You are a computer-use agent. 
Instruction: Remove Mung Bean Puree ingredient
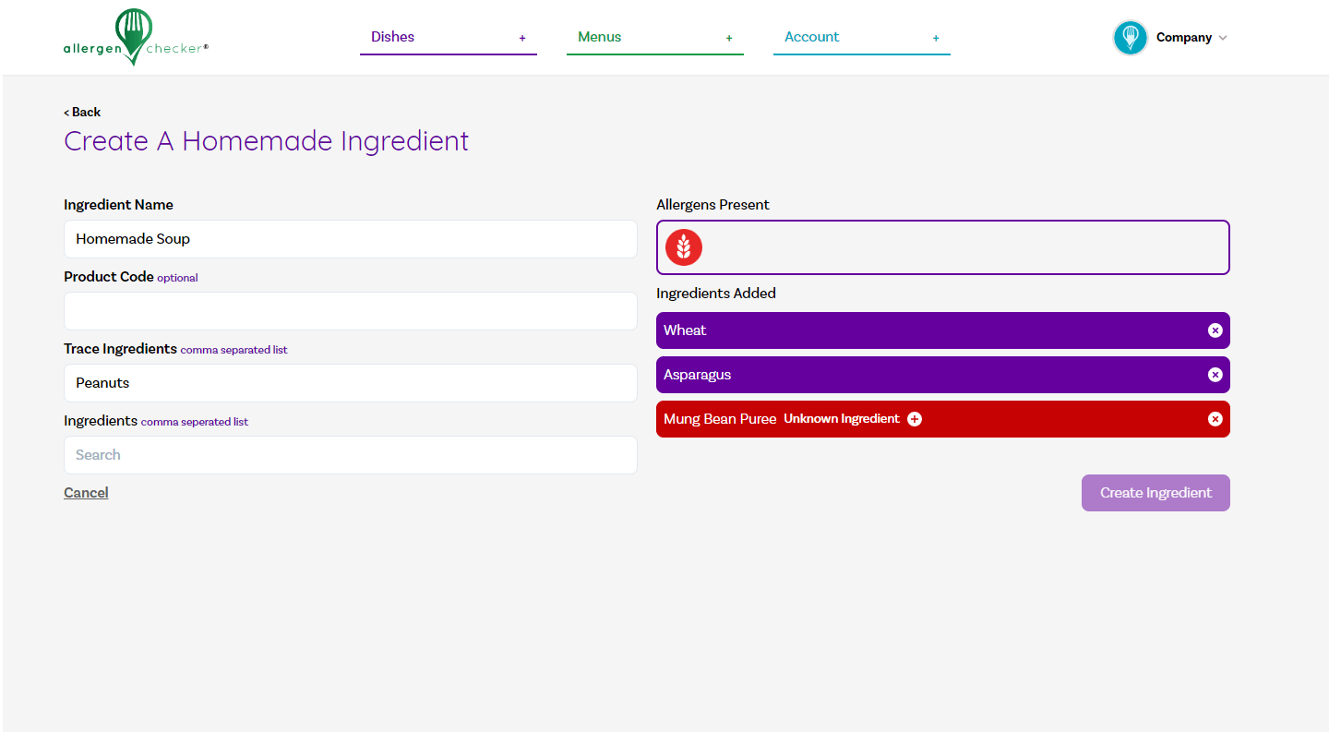click(x=1215, y=419)
